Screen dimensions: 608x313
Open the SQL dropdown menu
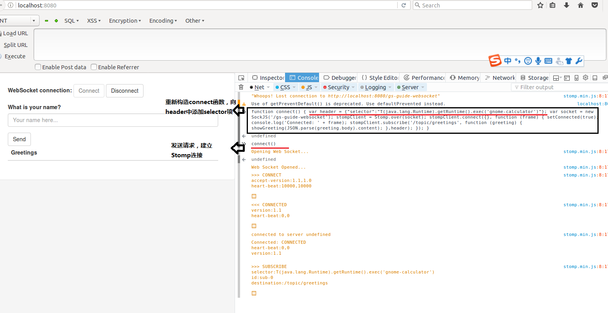coord(72,21)
